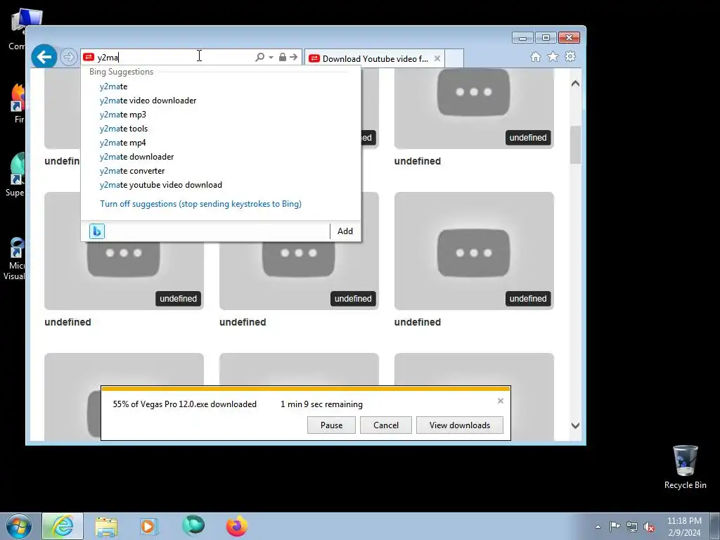Select the Recycle Bin desktop icon
The height and width of the screenshot is (540, 720).
pos(685,467)
